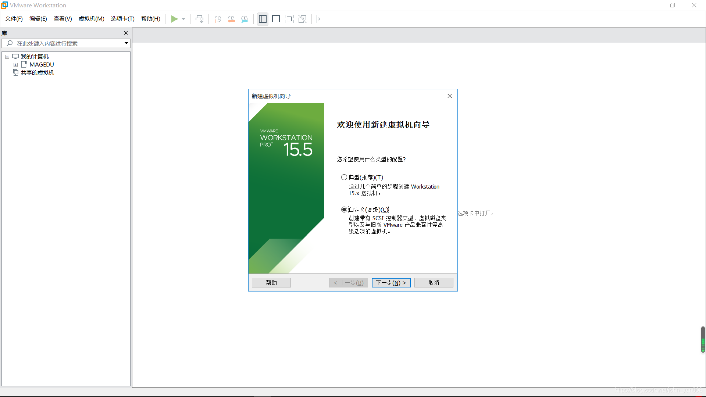This screenshot has width=706, height=397.
Task: Open power options dropdown arrow
Action: tap(183, 19)
